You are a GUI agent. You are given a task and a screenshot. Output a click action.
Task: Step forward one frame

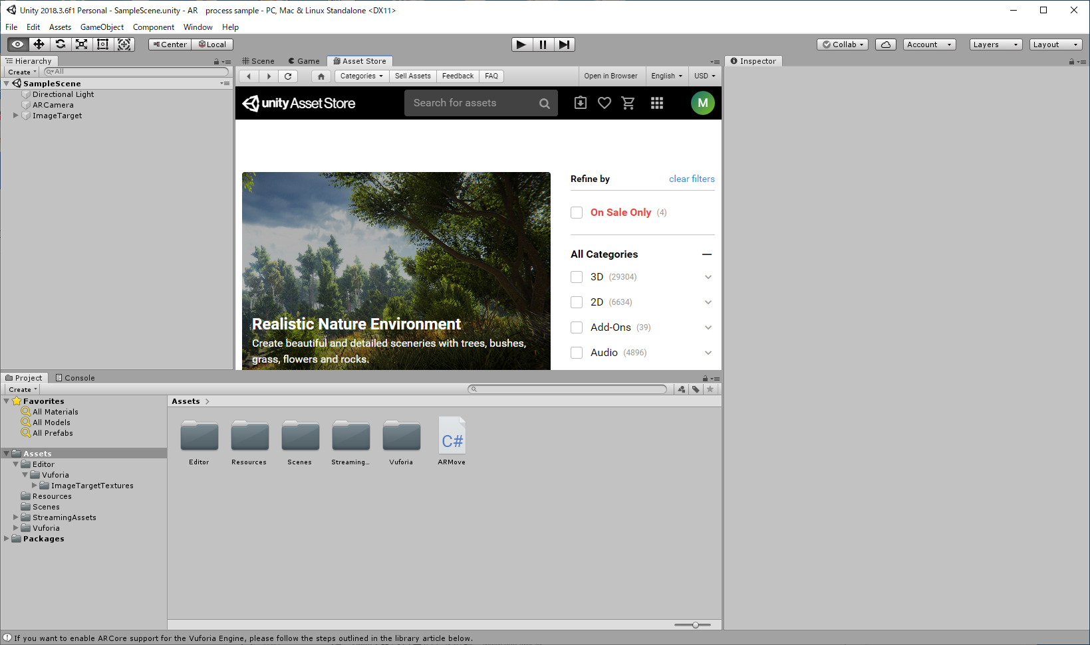[564, 45]
